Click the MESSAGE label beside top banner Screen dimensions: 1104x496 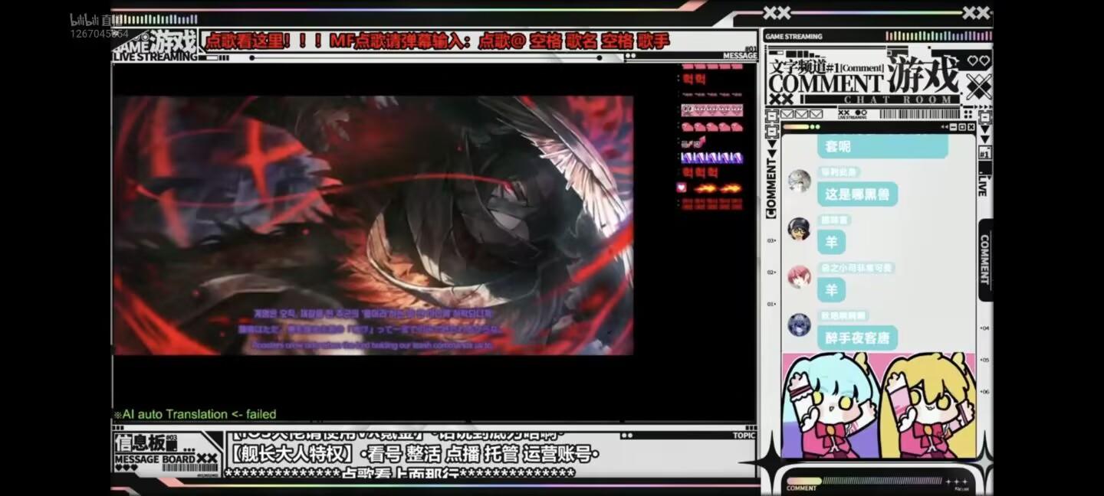click(740, 56)
